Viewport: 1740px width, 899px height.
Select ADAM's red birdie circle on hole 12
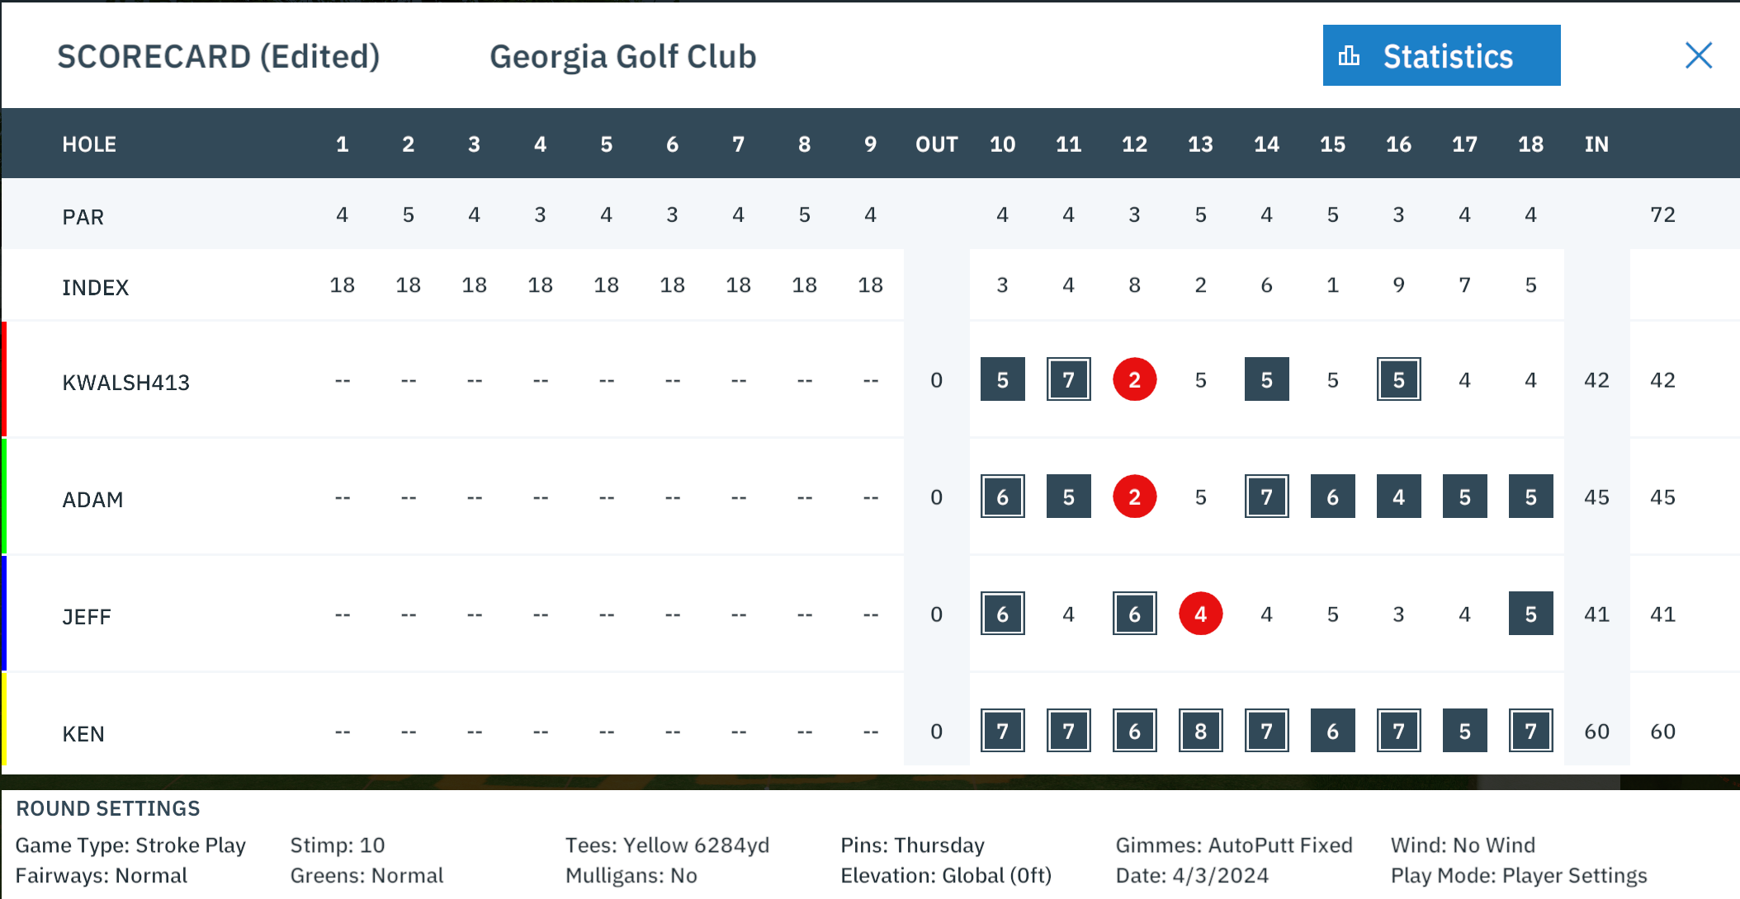coord(1134,497)
